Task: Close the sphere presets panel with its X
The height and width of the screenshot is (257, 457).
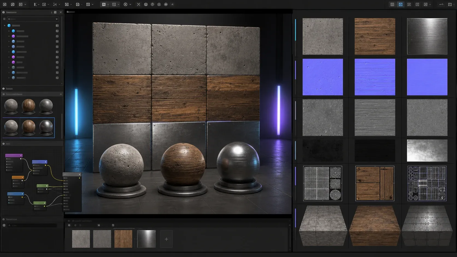Action: (61, 94)
